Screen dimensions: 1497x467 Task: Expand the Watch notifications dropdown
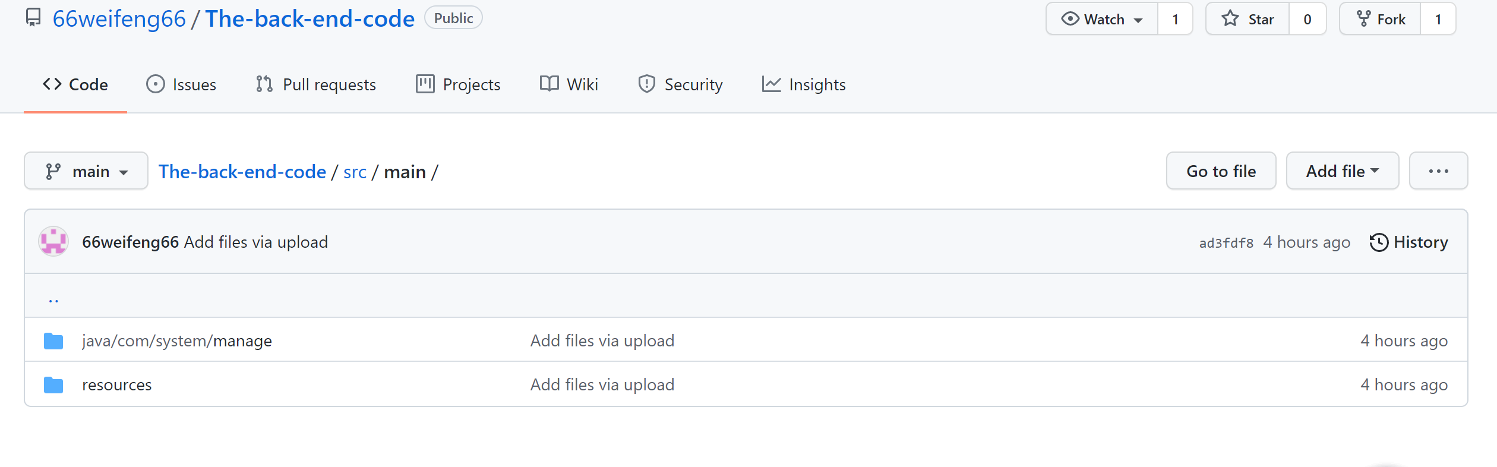[1102, 19]
